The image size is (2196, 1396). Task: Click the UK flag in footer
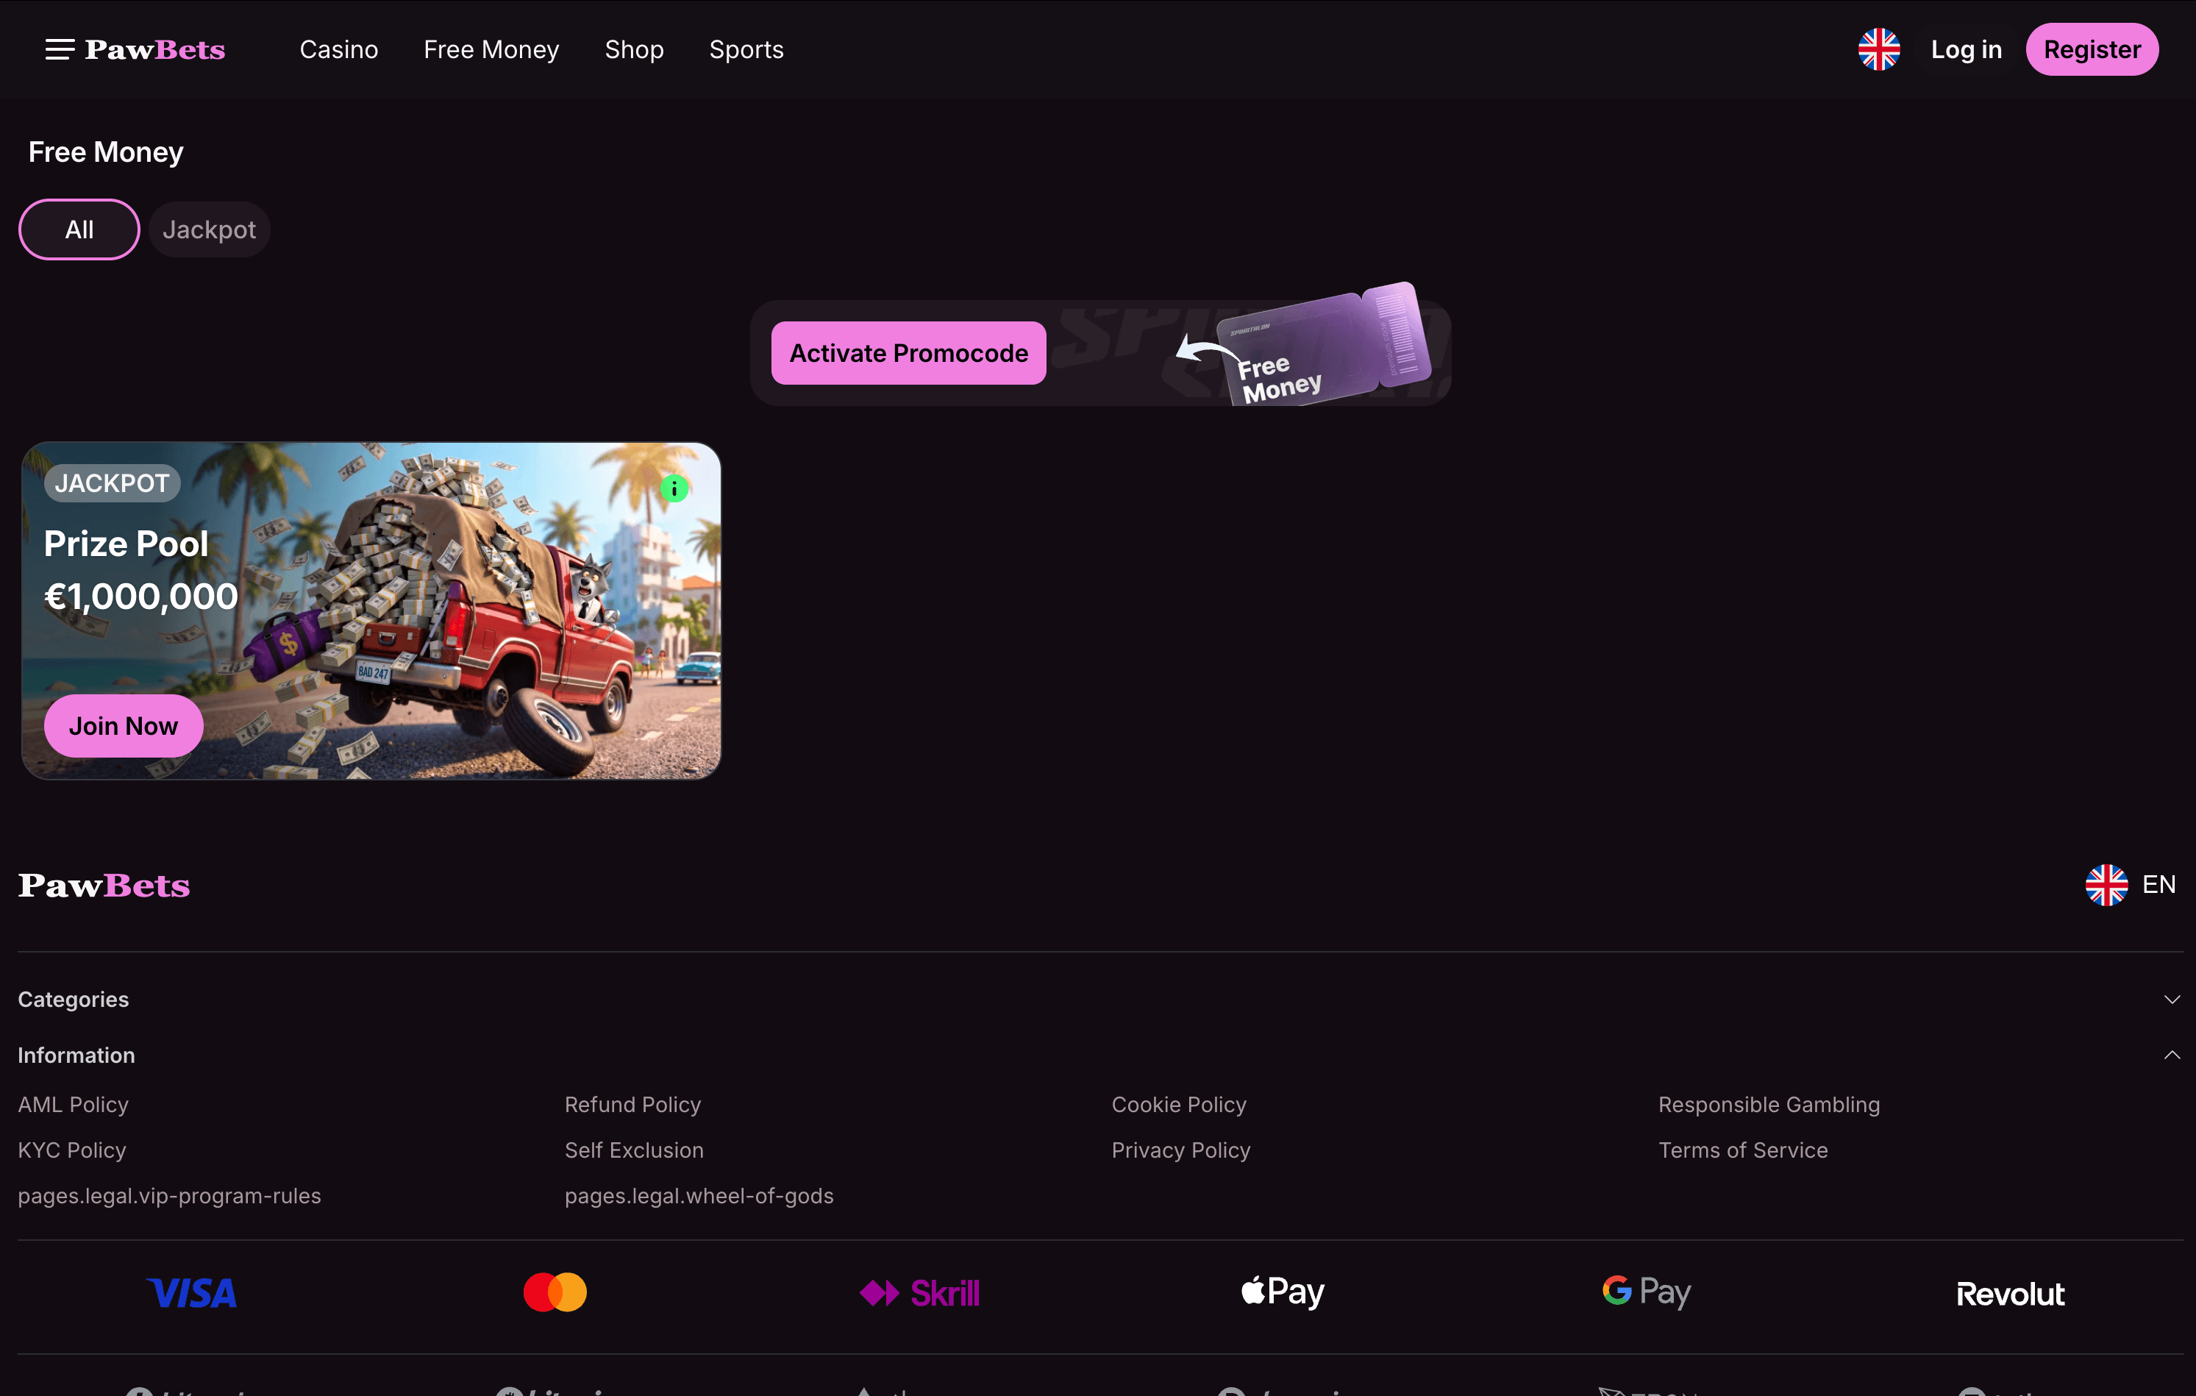(2106, 885)
